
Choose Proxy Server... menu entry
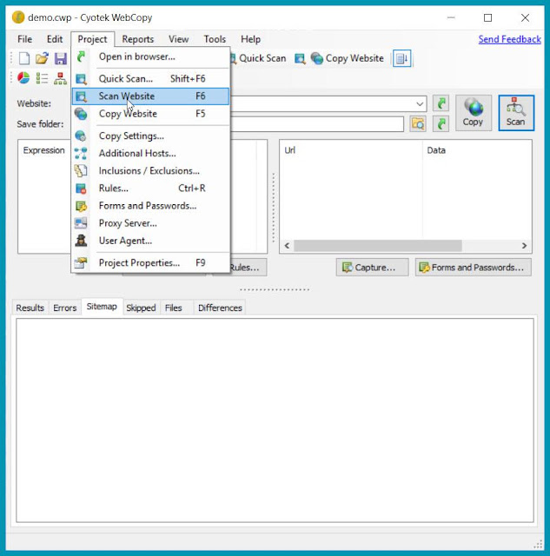[150, 223]
